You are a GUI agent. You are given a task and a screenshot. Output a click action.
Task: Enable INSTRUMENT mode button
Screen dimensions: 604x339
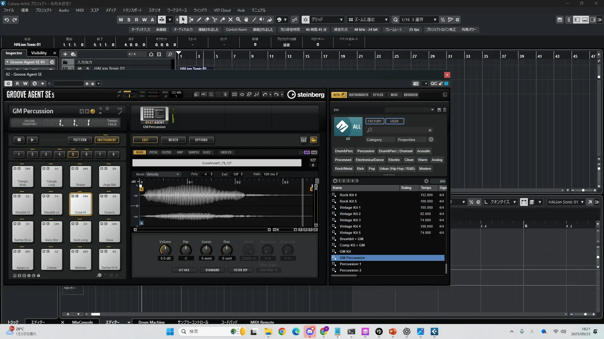point(107,140)
